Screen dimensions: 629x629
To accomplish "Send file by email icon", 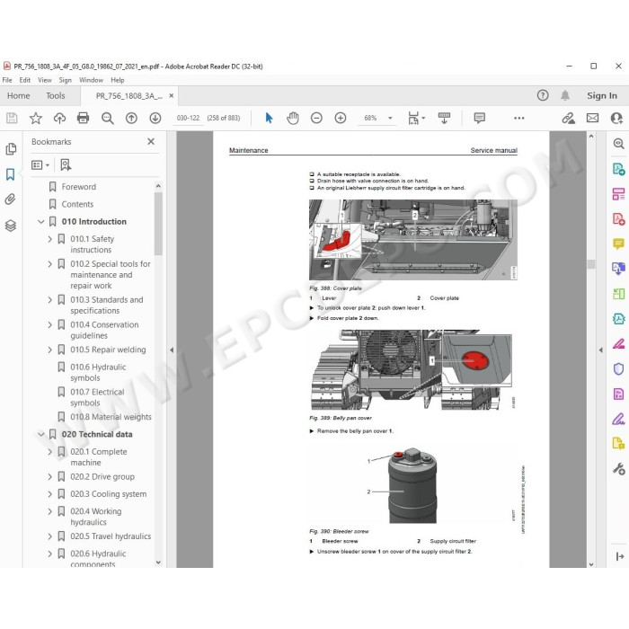I will 592,118.
